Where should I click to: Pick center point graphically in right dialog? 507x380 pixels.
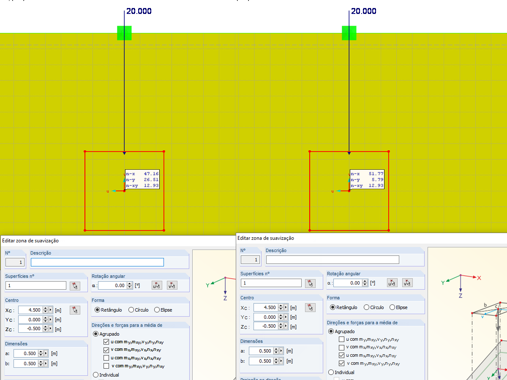310,308
